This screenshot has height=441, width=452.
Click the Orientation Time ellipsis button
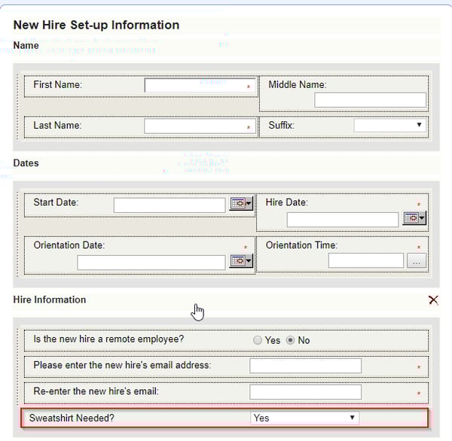(416, 260)
